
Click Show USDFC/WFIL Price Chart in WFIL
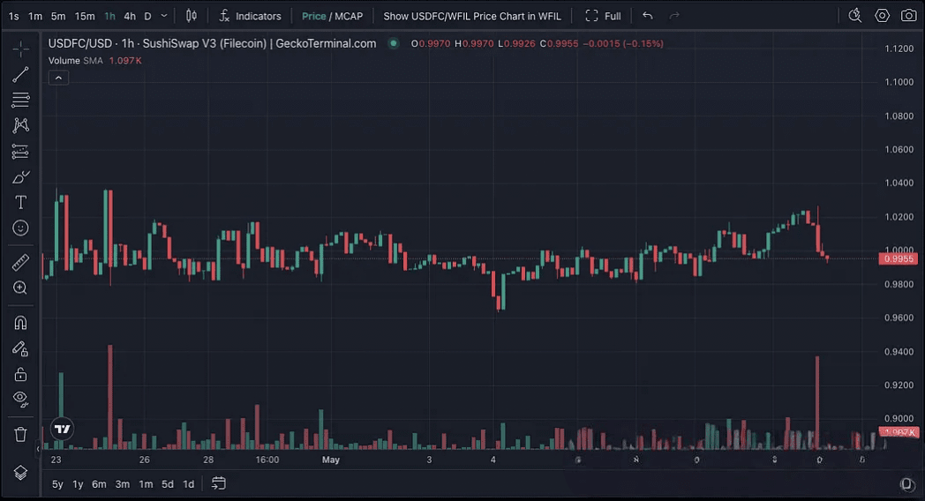[x=472, y=17]
